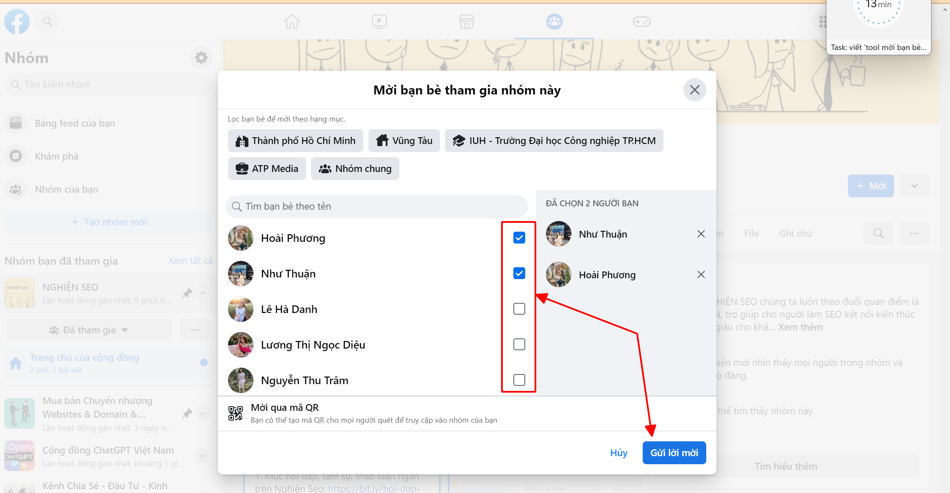Image resolution: width=950 pixels, height=493 pixels.
Task: Remove Hoài Phương from selected list
Action: 701,274
